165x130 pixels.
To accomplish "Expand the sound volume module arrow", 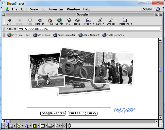I will [x=61, y=126].
